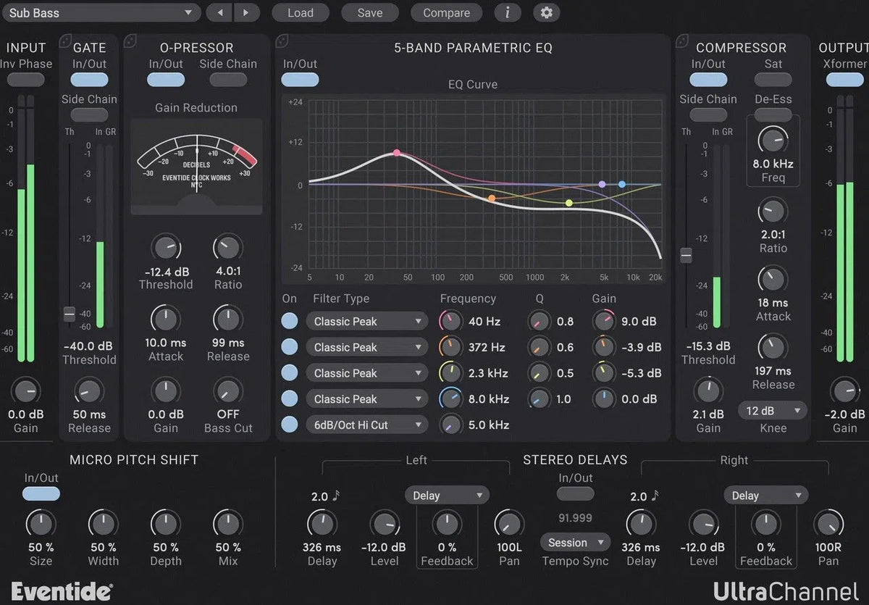Click the 12 dB Knee value box
Viewport: 869px width, 605px height.
point(773,410)
